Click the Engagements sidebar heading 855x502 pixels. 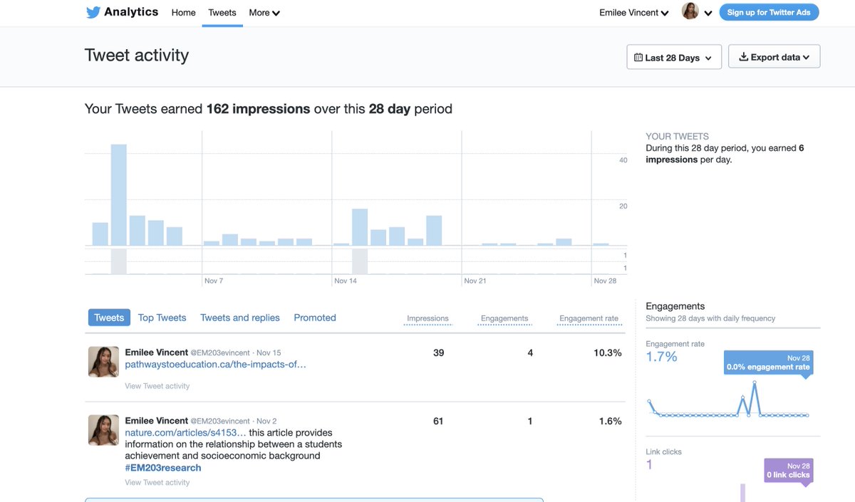pyautogui.click(x=675, y=306)
